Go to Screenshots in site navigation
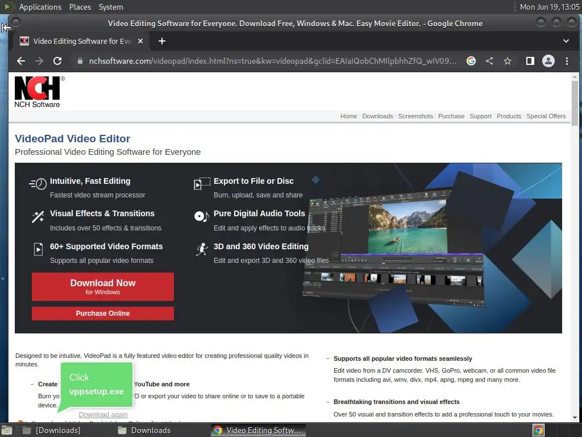 [x=415, y=116]
